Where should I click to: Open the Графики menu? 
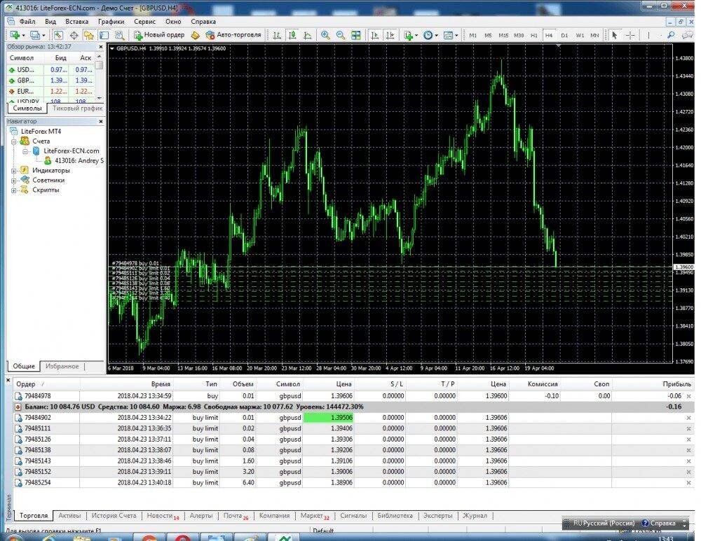111,21
